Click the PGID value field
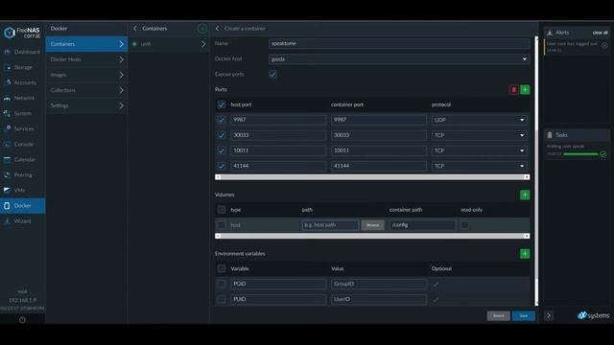 coord(379,284)
